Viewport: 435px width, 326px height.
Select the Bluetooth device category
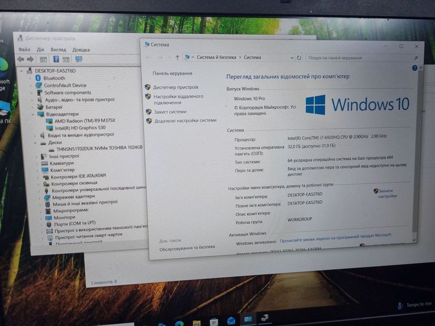54,78
